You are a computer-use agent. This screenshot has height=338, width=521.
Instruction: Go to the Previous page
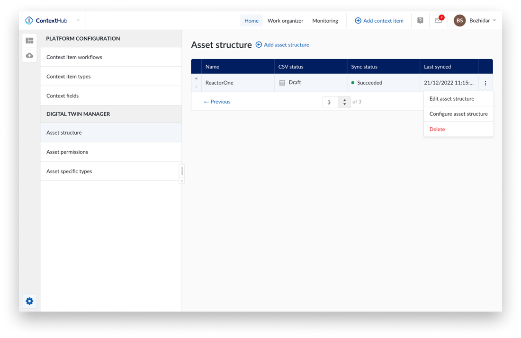point(217,102)
